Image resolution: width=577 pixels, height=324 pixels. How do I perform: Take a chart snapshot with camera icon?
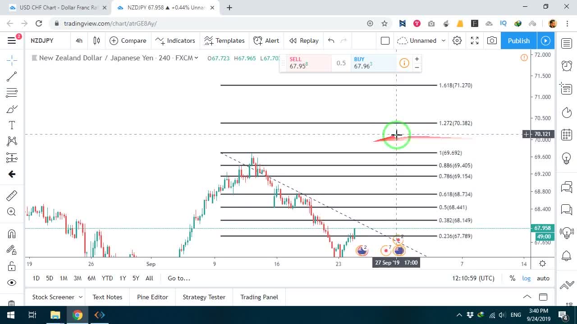tap(492, 40)
